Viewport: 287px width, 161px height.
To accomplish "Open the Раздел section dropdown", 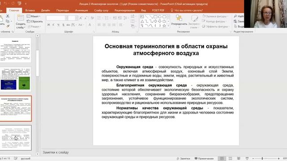I will click(35, 26).
